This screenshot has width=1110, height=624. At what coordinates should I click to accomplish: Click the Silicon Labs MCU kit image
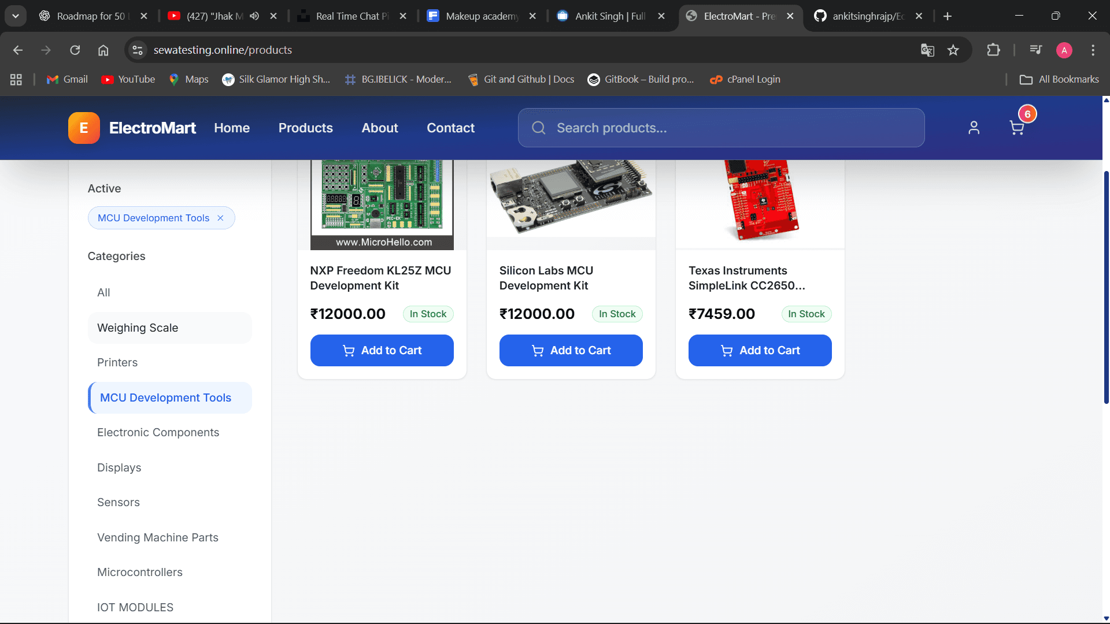tap(571, 199)
